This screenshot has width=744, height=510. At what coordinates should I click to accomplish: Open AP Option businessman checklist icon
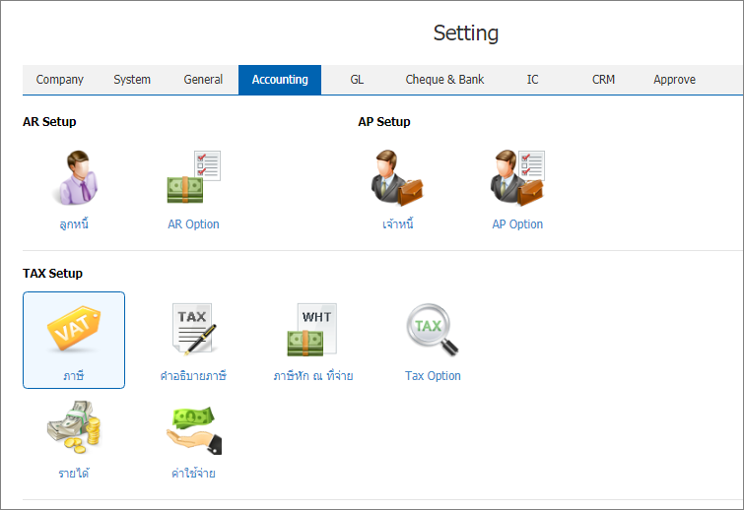(x=517, y=178)
